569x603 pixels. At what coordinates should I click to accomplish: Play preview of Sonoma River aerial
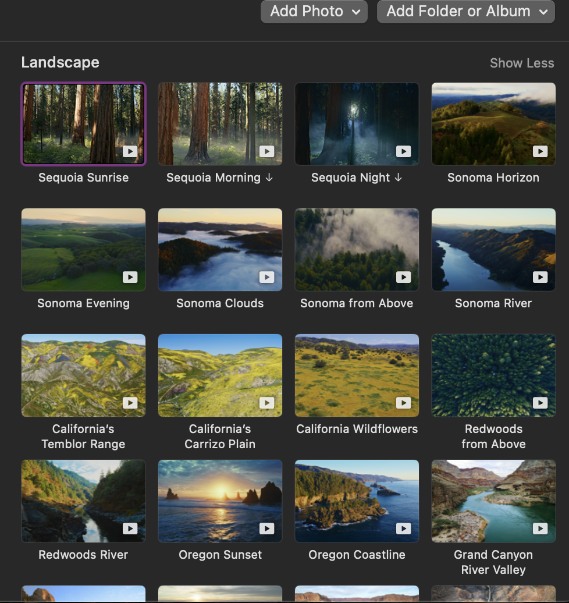click(540, 277)
